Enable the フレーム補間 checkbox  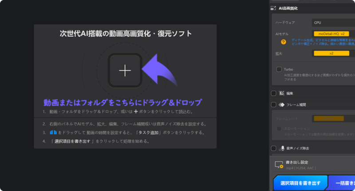tap(273, 105)
